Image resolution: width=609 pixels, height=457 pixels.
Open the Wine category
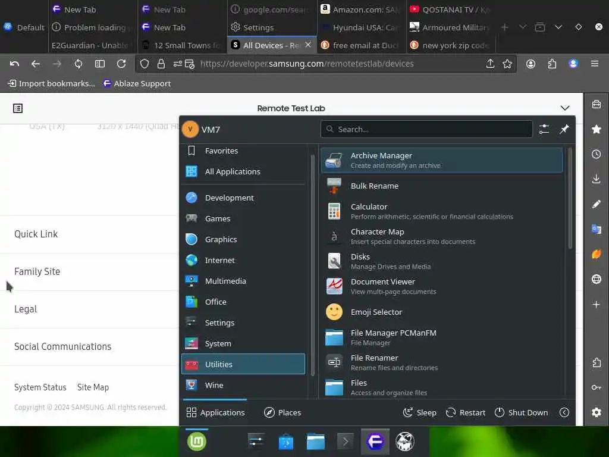pyautogui.click(x=243, y=385)
